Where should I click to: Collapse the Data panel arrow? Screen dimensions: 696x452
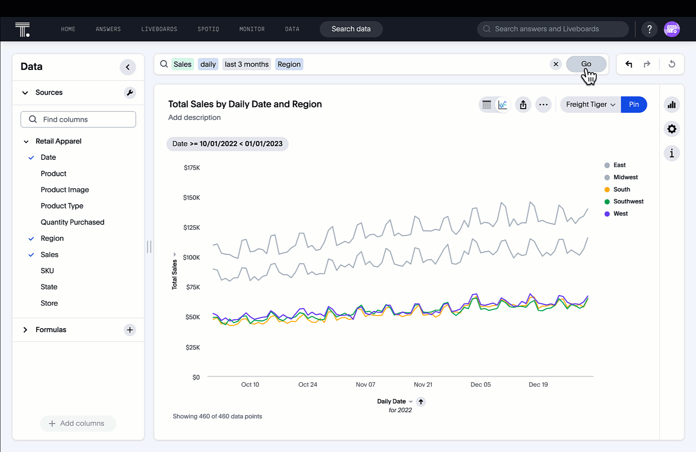[x=128, y=67]
